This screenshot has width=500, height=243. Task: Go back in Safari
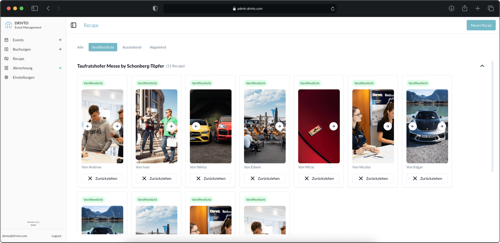coord(48,8)
